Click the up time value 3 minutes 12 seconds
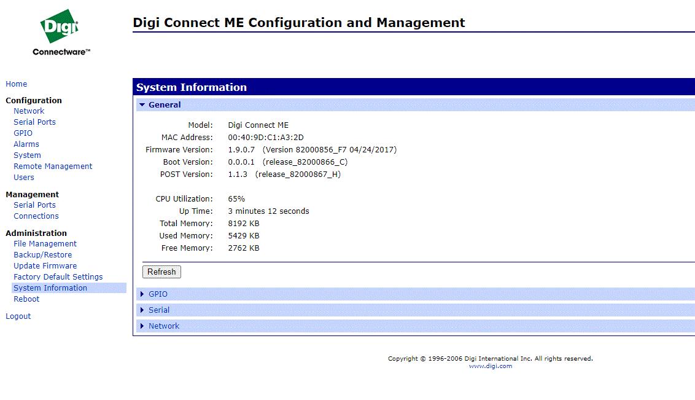The width and height of the screenshot is (695, 400). (x=268, y=211)
